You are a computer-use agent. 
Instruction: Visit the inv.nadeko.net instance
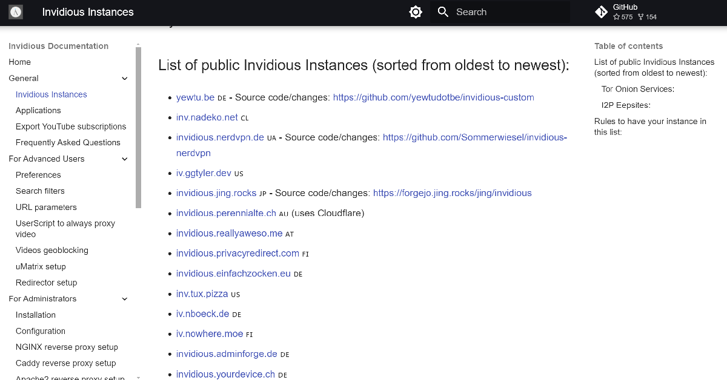coord(207,117)
